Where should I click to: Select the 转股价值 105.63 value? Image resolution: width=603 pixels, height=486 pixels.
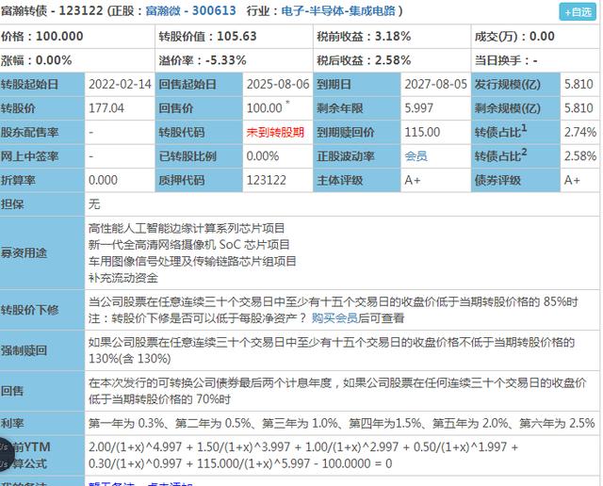pyautogui.click(x=236, y=36)
